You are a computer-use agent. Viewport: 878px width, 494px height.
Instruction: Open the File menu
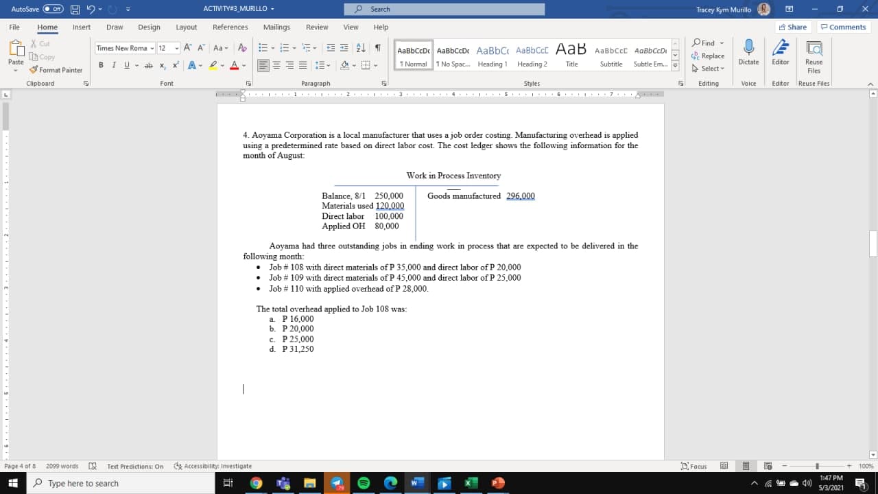click(x=14, y=27)
